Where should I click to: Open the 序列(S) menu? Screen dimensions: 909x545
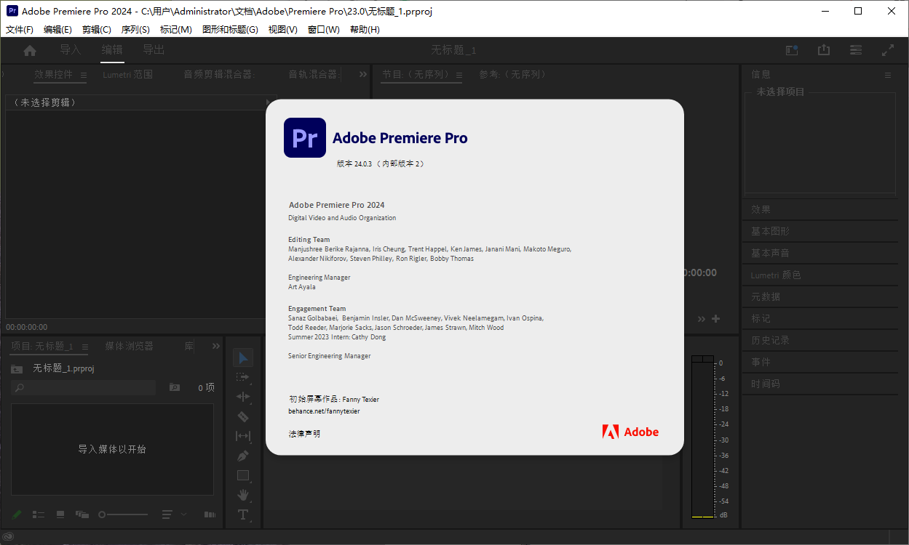135,30
